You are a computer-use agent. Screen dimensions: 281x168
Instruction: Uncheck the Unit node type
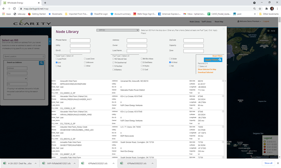[x=57, y=62]
